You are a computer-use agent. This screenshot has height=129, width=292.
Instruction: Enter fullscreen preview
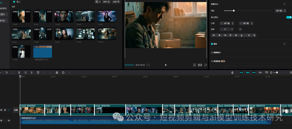point(206,65)
